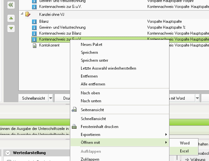209x161 pixels.
Task: Click the green move-up arrow icon
Action: pyautogui.click(x=11, y=18)
